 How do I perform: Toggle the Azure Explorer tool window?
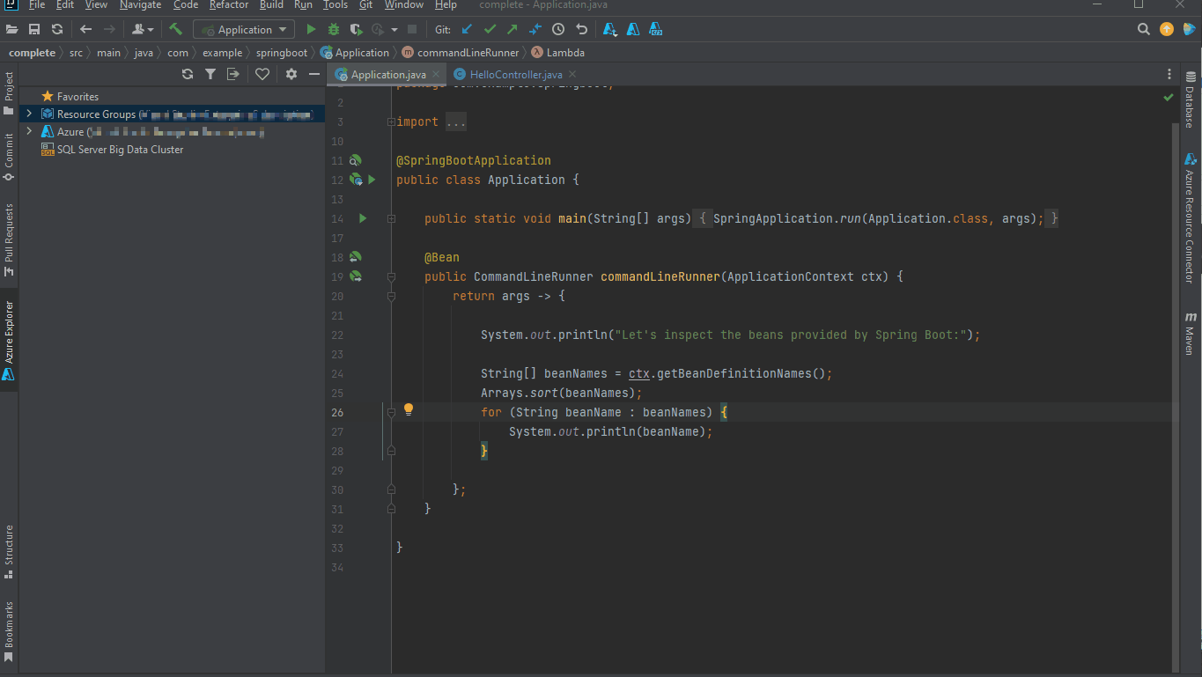tap(9, 340)
